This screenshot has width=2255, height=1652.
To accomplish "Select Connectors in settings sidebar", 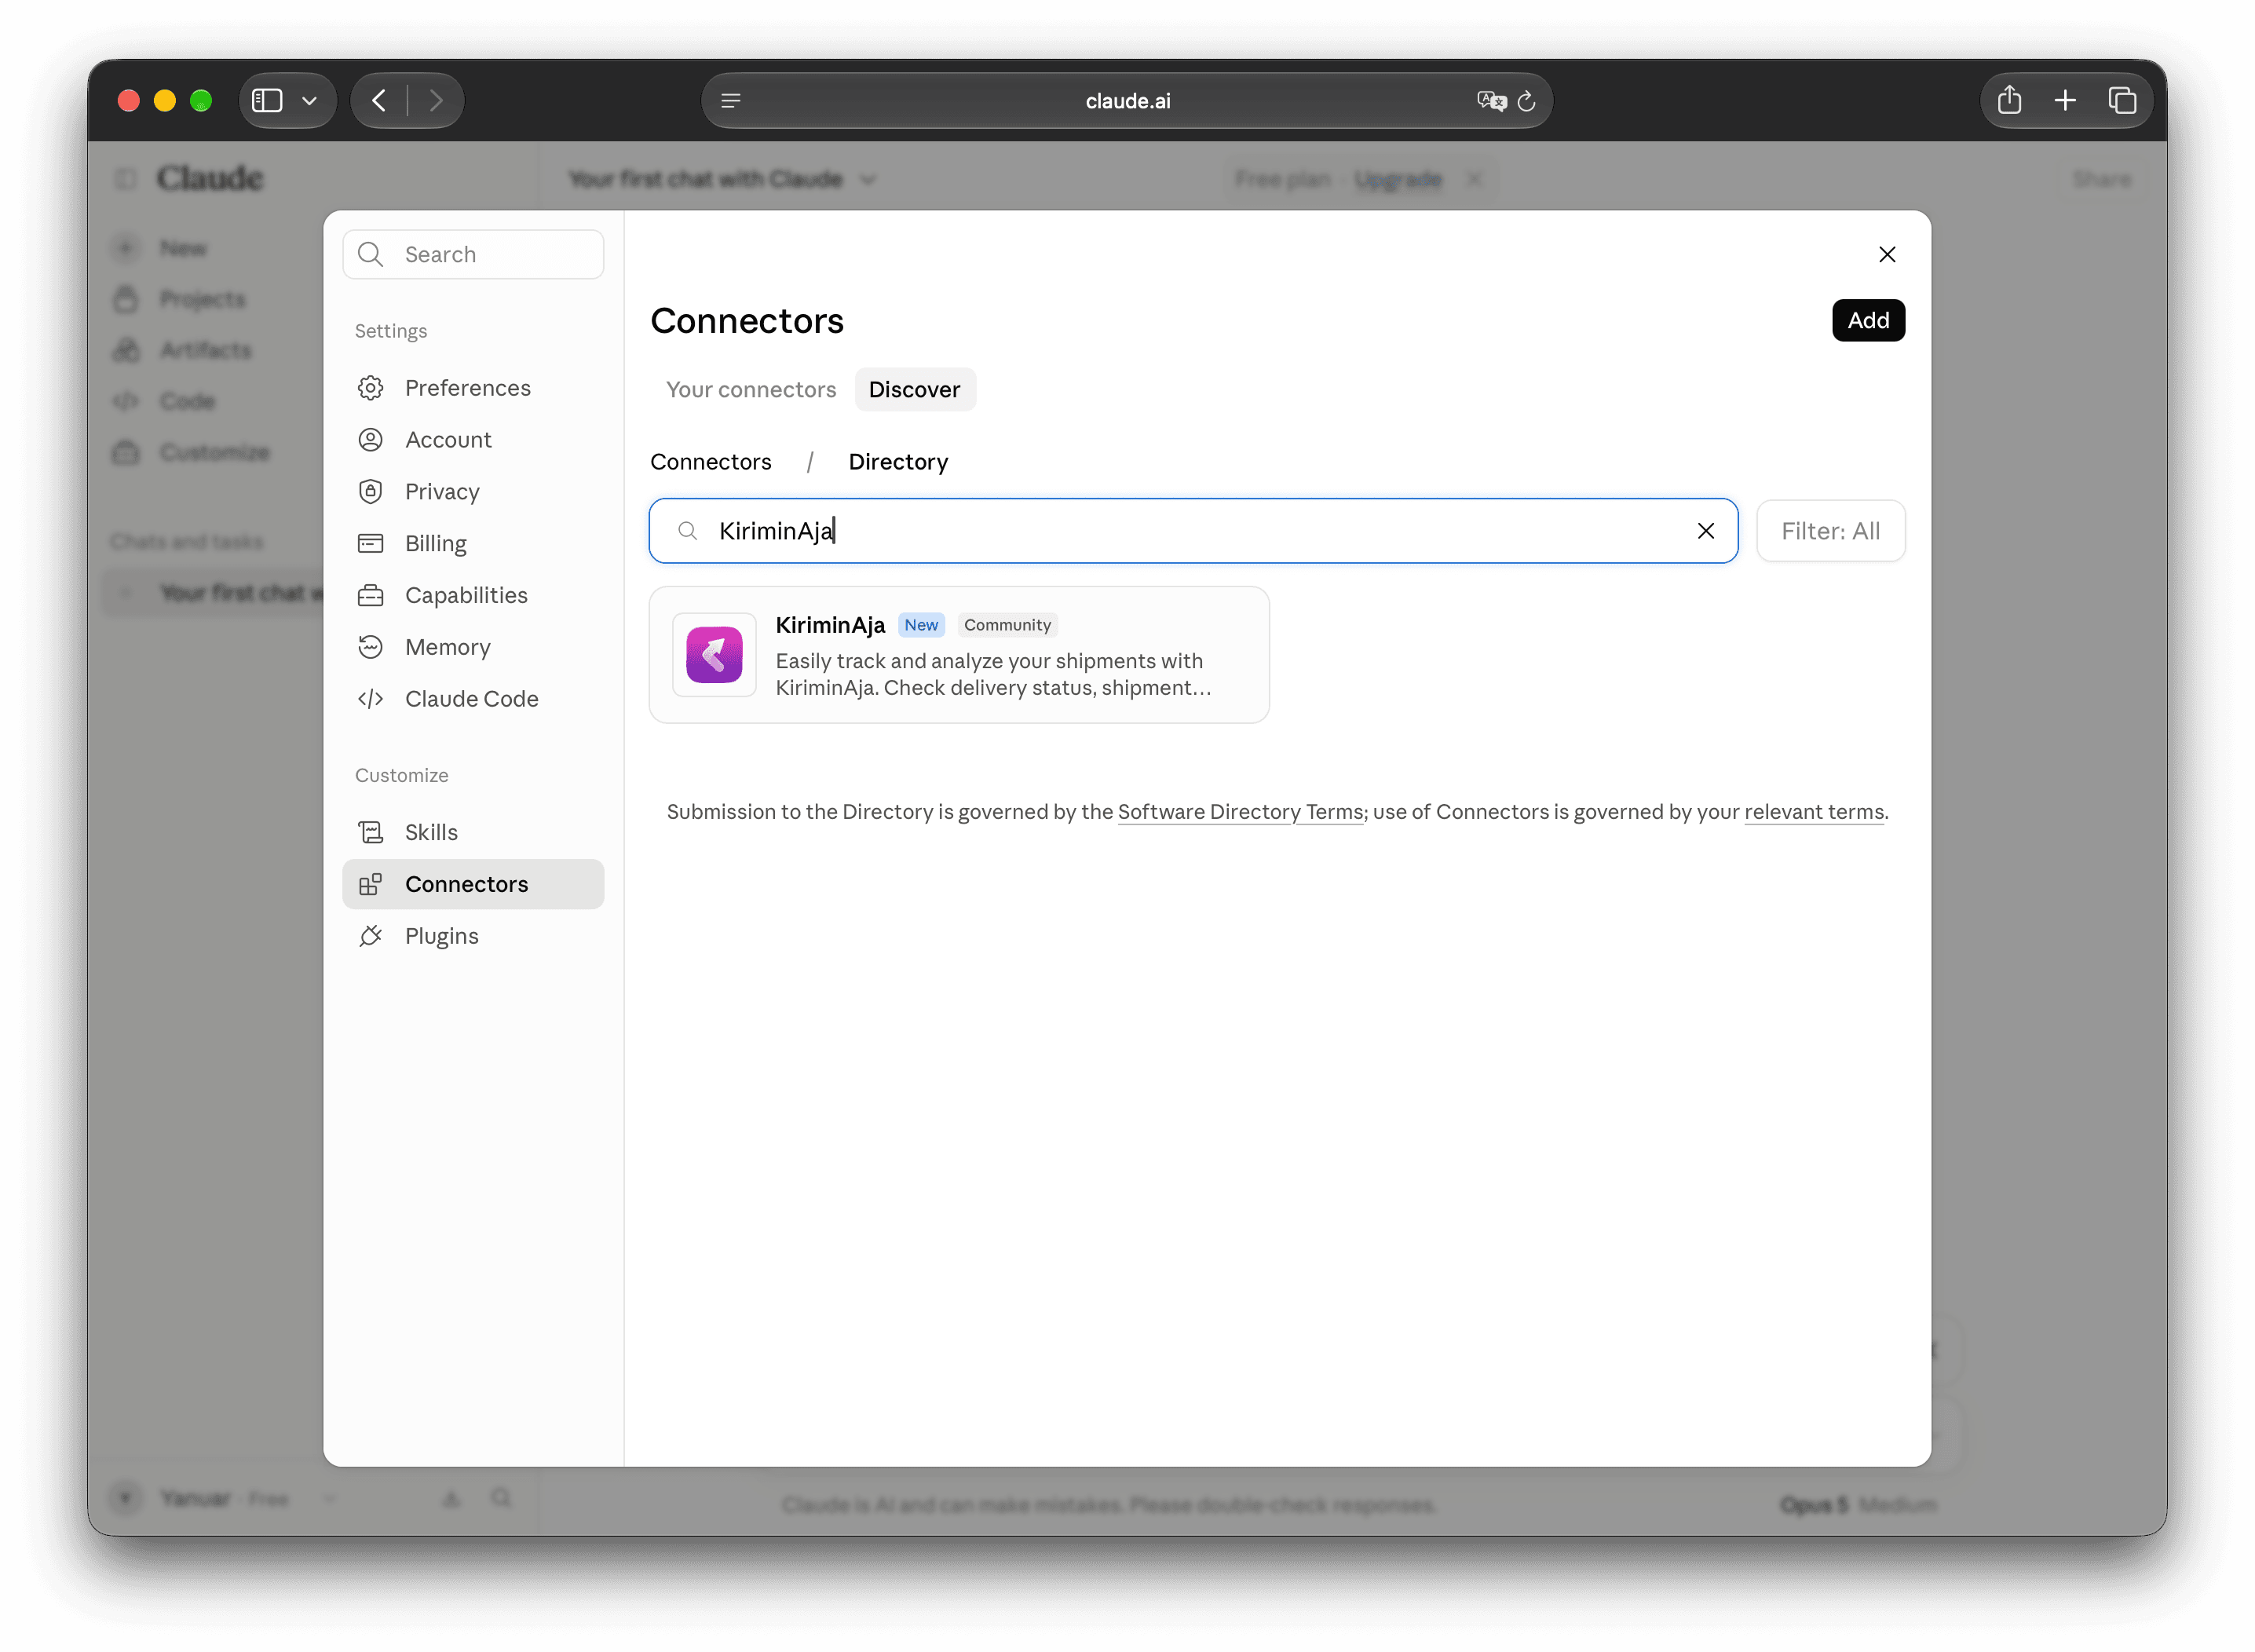I will (473, 885).
